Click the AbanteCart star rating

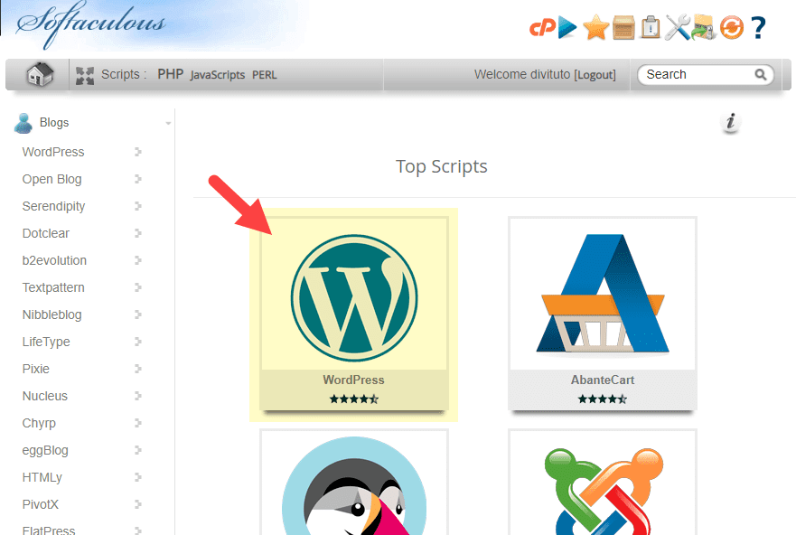[x=603, y=399]
